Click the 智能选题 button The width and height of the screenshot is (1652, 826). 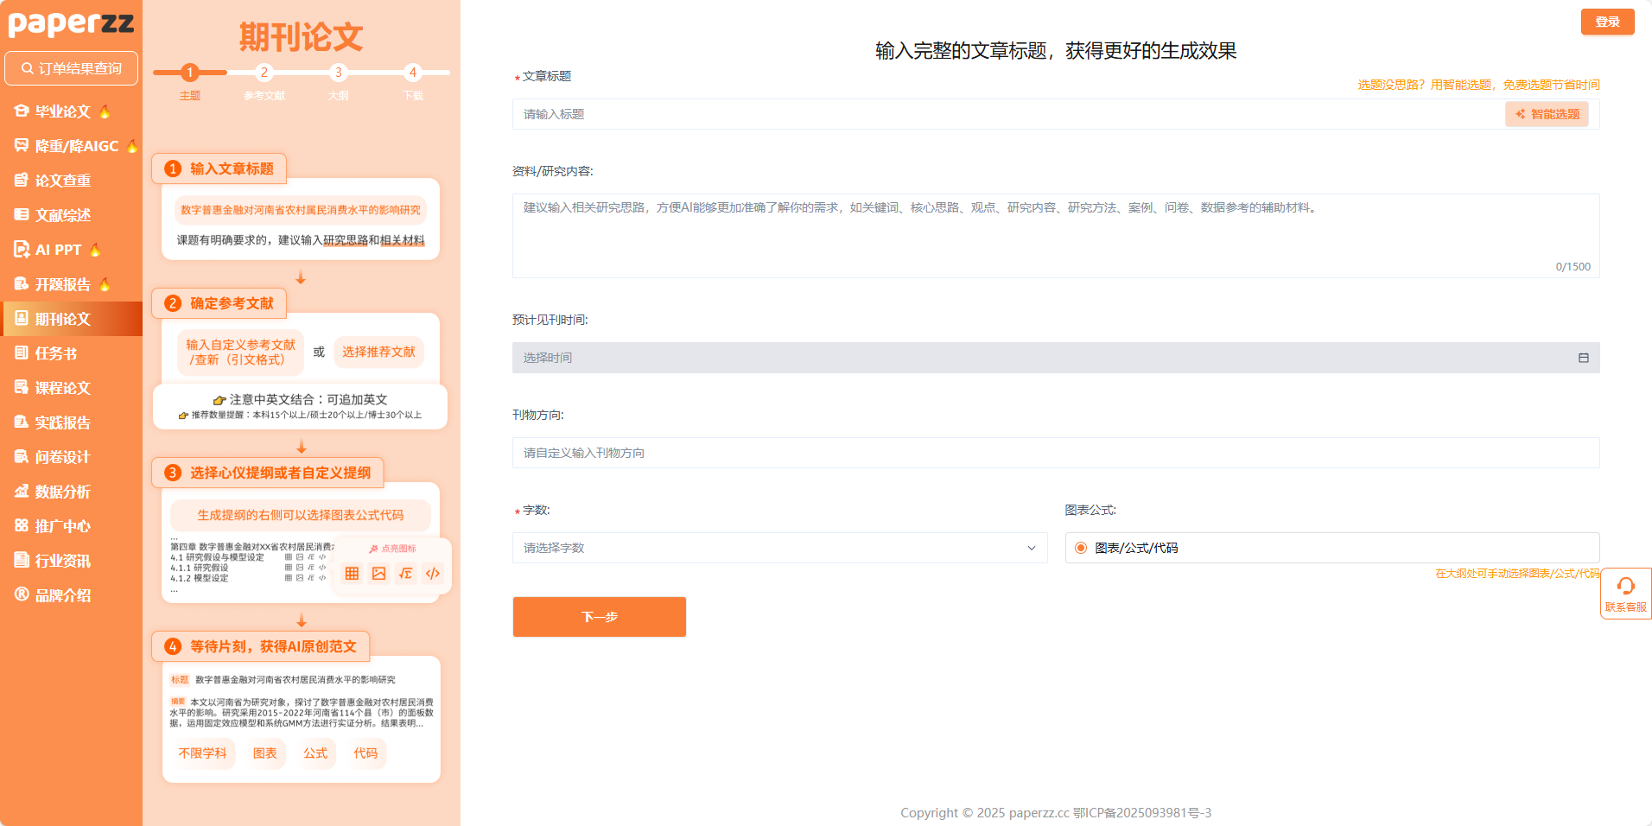point(1547,114)
